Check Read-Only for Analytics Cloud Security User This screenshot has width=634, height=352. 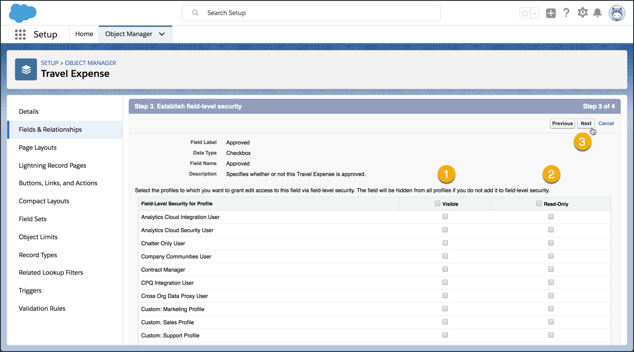coord(551,230)
